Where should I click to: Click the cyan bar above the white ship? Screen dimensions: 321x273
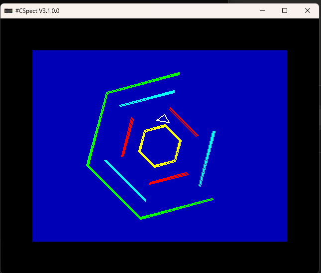click(x=147, y=99)
